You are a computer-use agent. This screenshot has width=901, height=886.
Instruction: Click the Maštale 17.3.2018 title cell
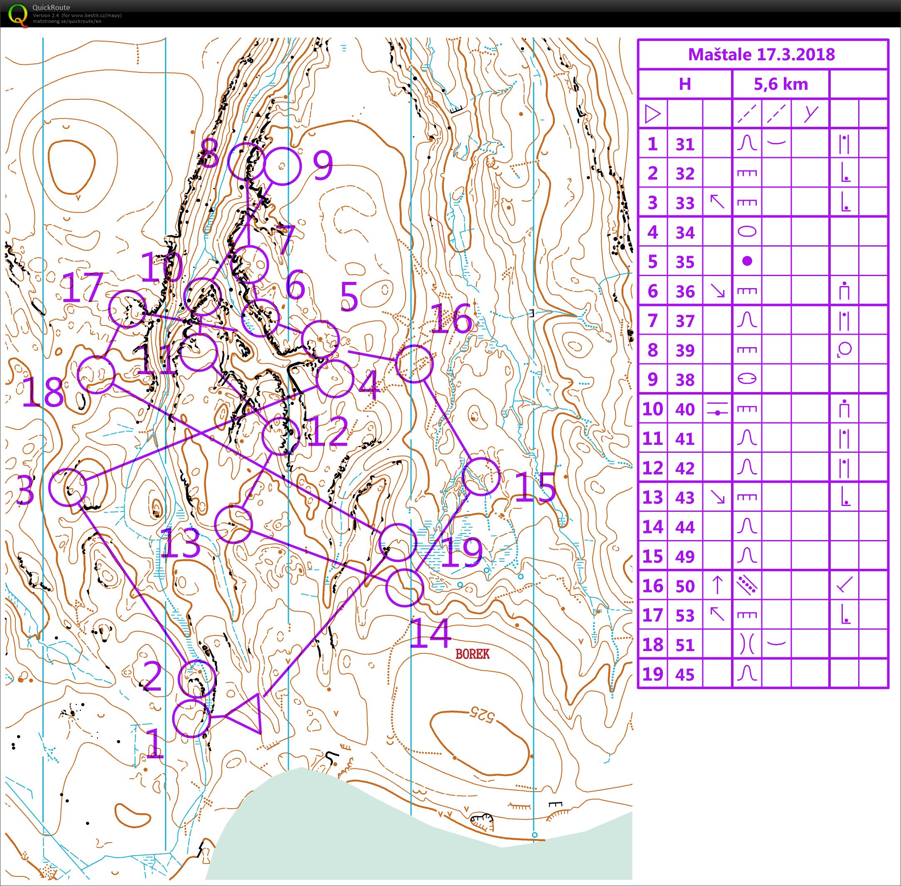761,54
